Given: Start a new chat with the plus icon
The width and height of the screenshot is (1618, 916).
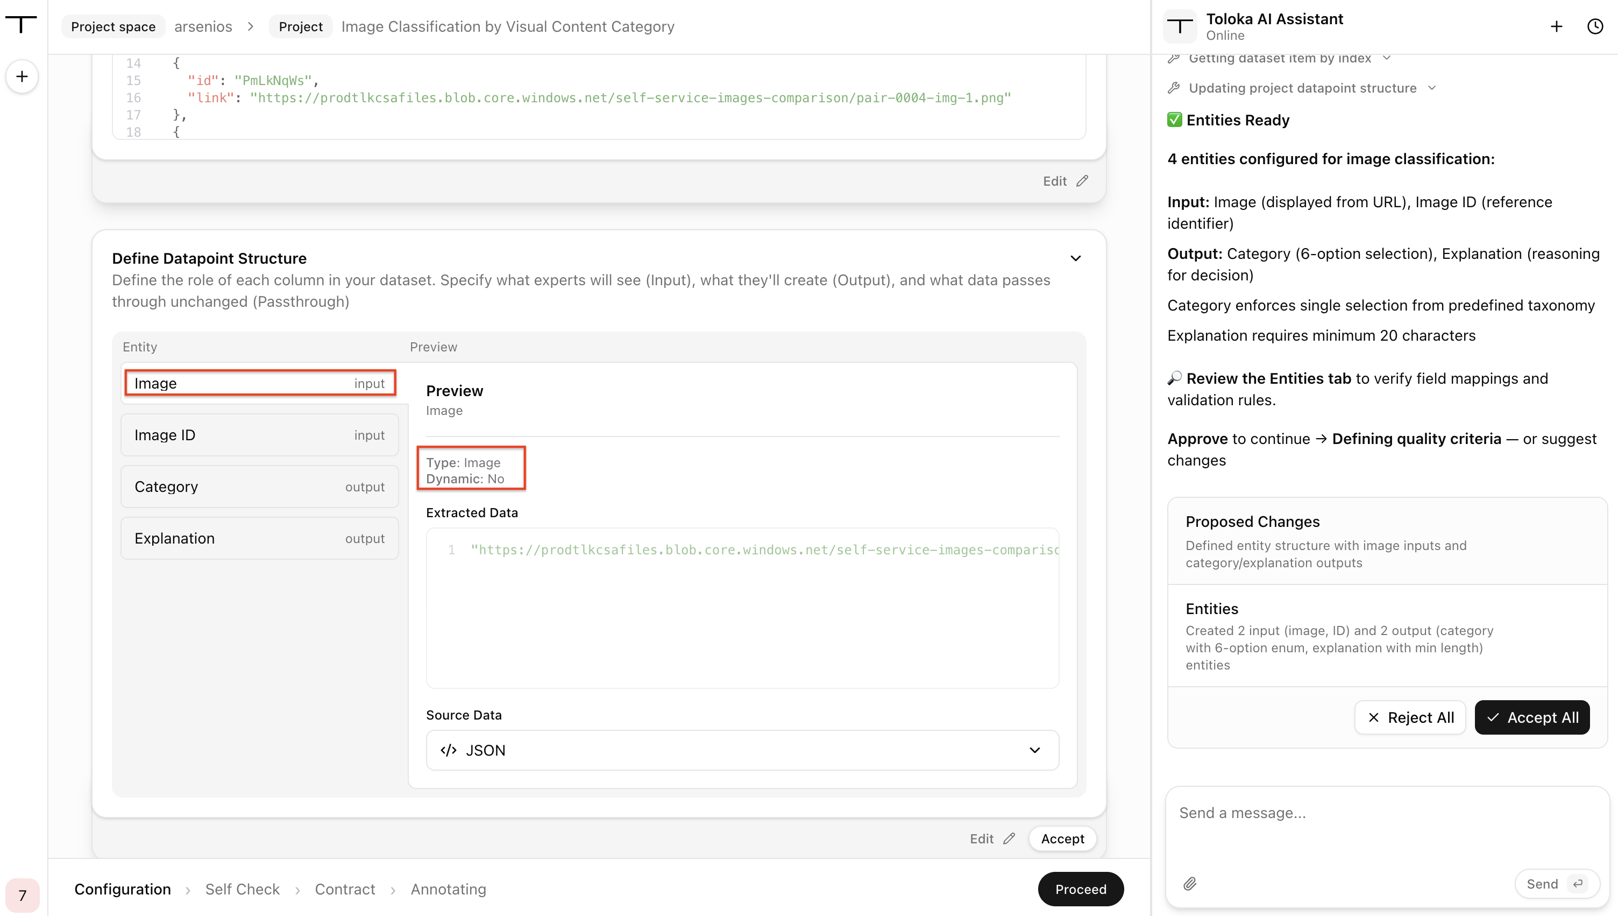Looking at the screenshot, I should coord(1556,26).
